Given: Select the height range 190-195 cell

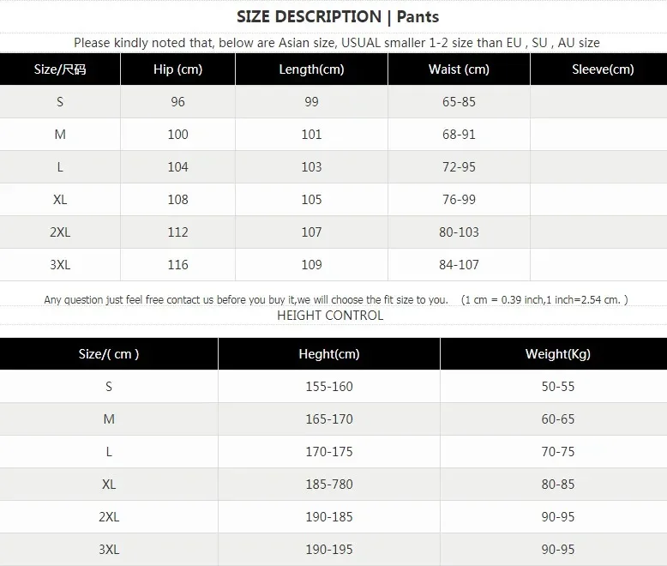Looking at the screenshot, I should pos(329,550).
